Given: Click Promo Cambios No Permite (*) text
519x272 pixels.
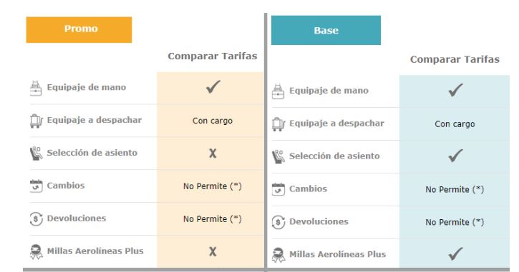Looking at the screenshot, I should point(213,186).
